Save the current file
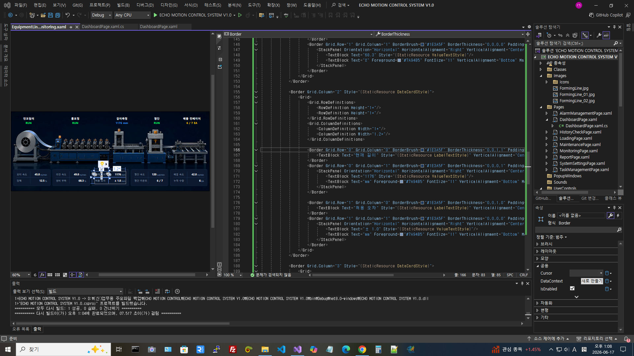Screen dimensions: 634x356 click(51, 15)
